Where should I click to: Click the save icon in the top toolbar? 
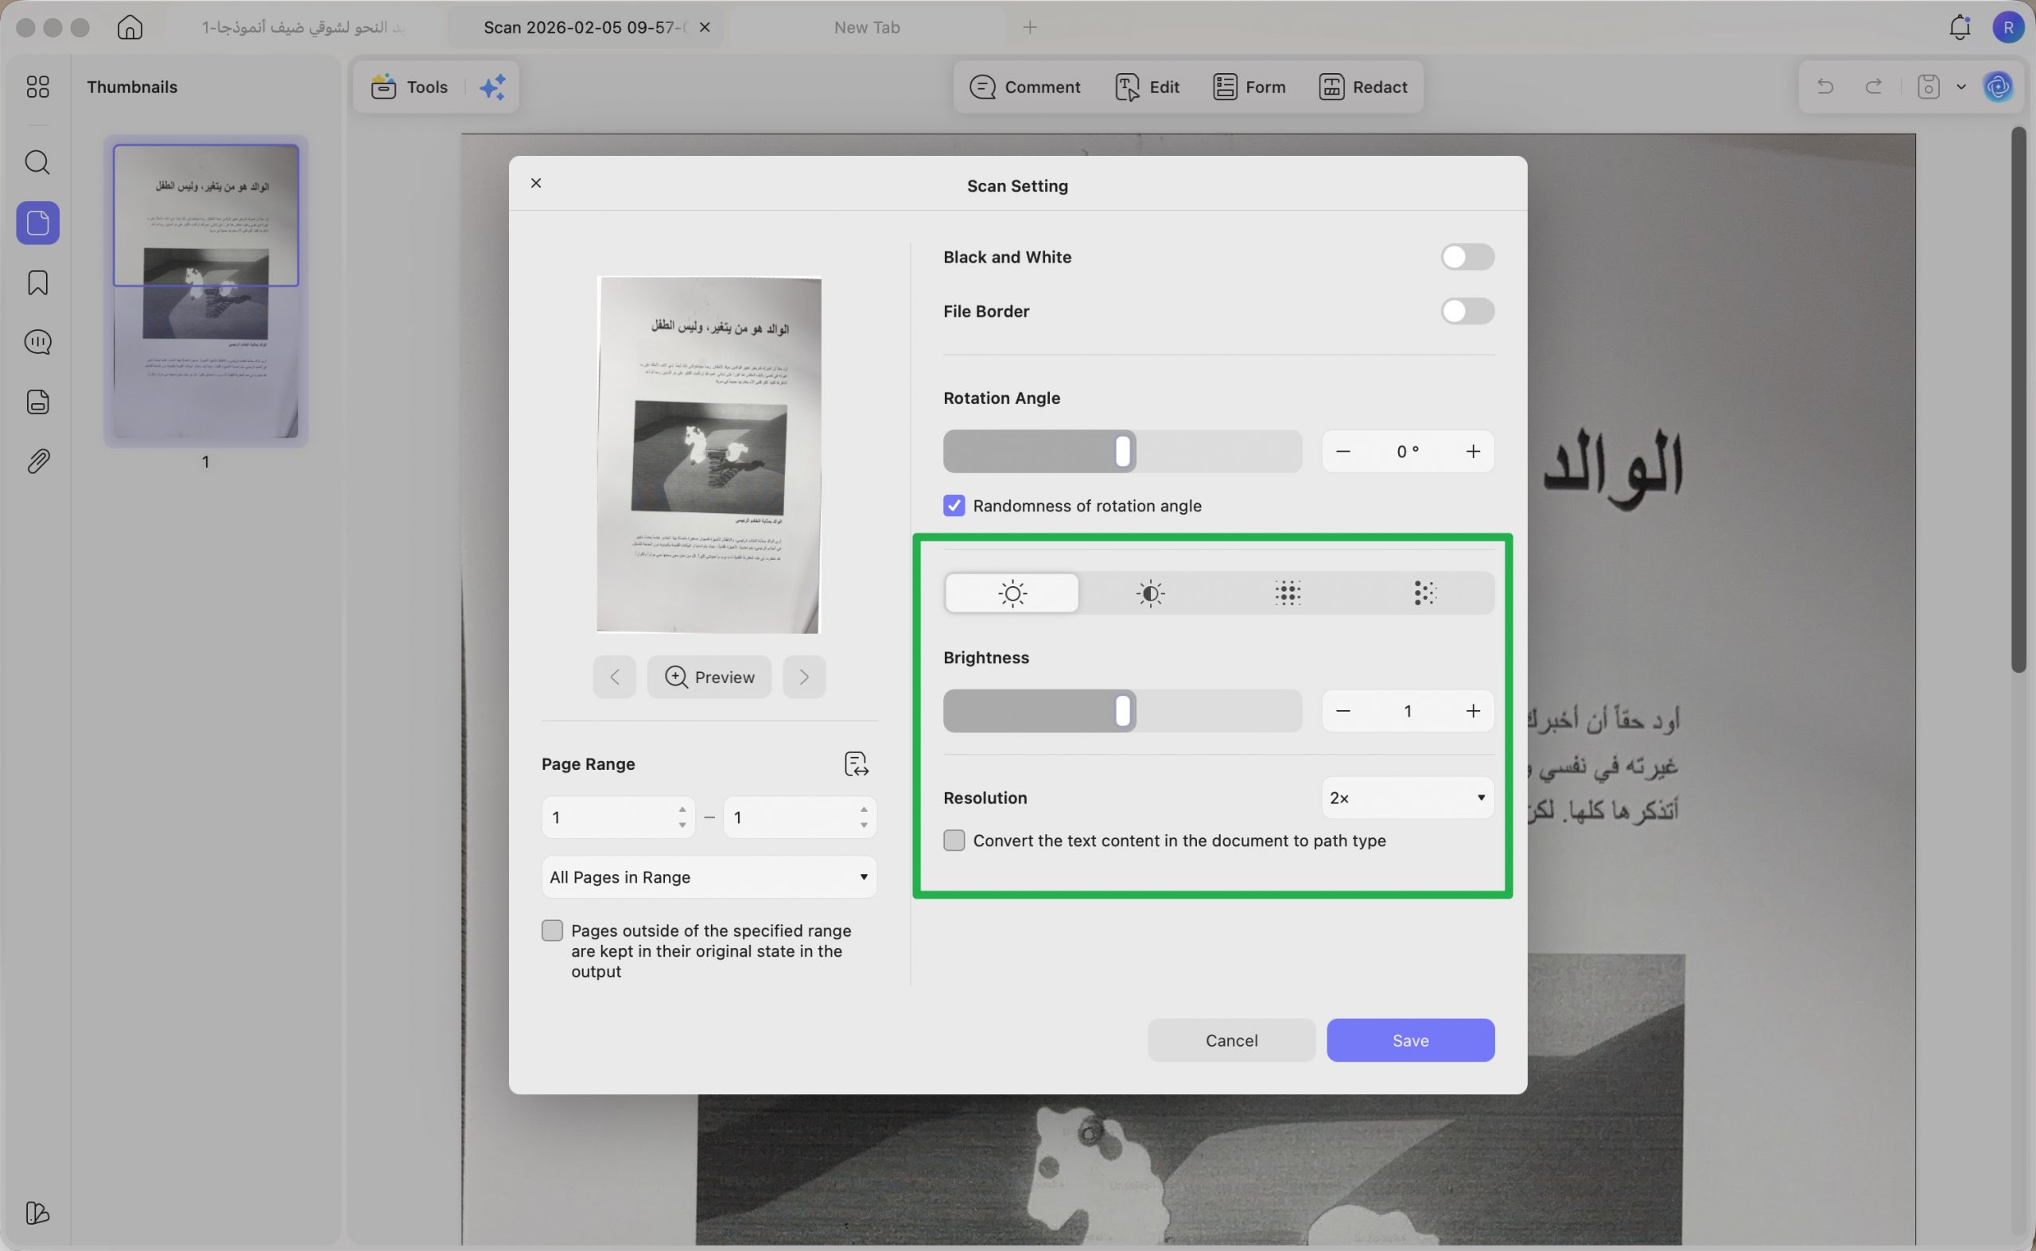pyautogui.click(x=1929, y=87)
